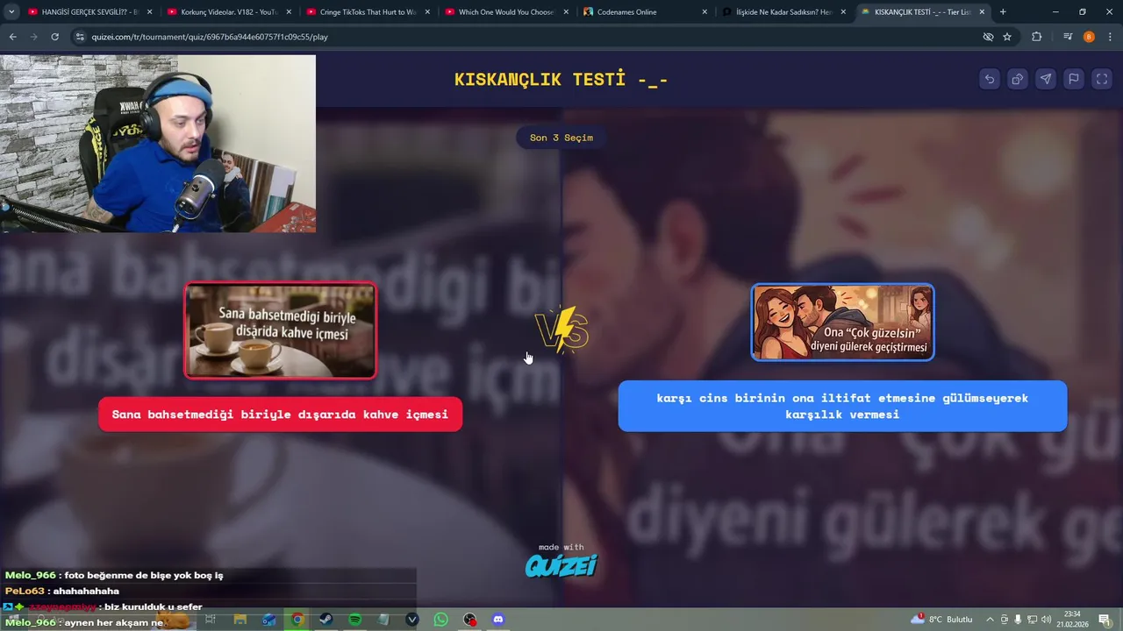Click the KISKANÇLIK TESTİ title
Screen dimensions: 1123x631
[x=561, y=79]
